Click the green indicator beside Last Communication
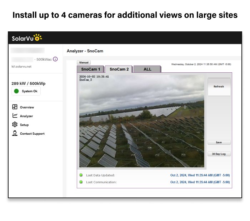The height and width of the screenshot is (221, 250). pos(81,182)
